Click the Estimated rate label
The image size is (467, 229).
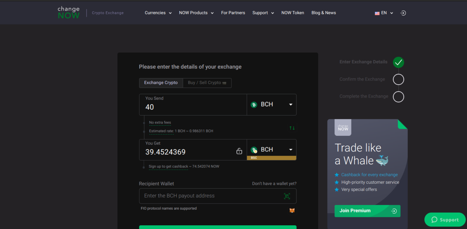coord(161,131)
